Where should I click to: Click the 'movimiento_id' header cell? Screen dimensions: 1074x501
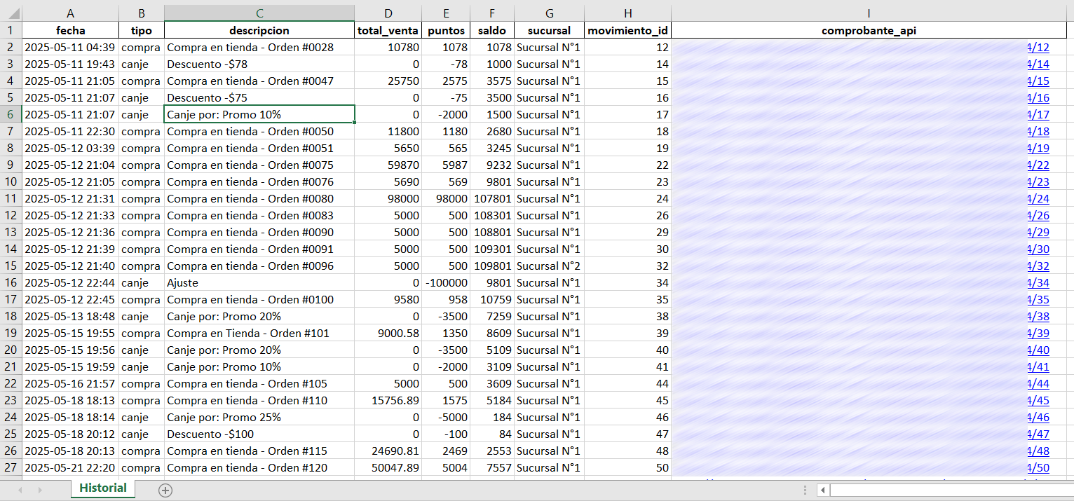pyautogui.click(x=628, y=30)
